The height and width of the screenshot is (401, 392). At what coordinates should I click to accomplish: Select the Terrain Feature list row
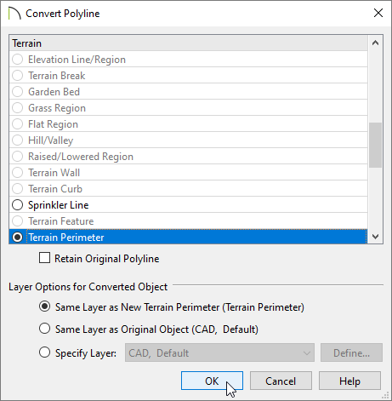point(188,221)
